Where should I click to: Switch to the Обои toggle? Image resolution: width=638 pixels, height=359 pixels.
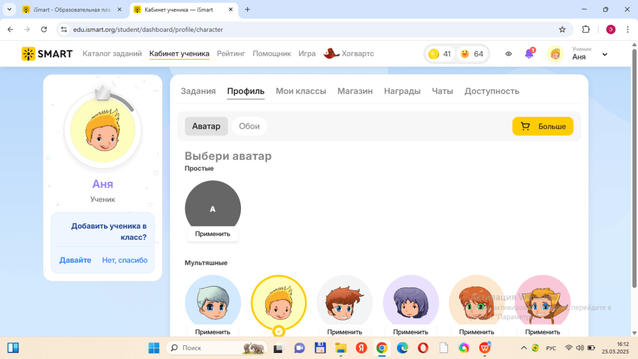[249, 126]
